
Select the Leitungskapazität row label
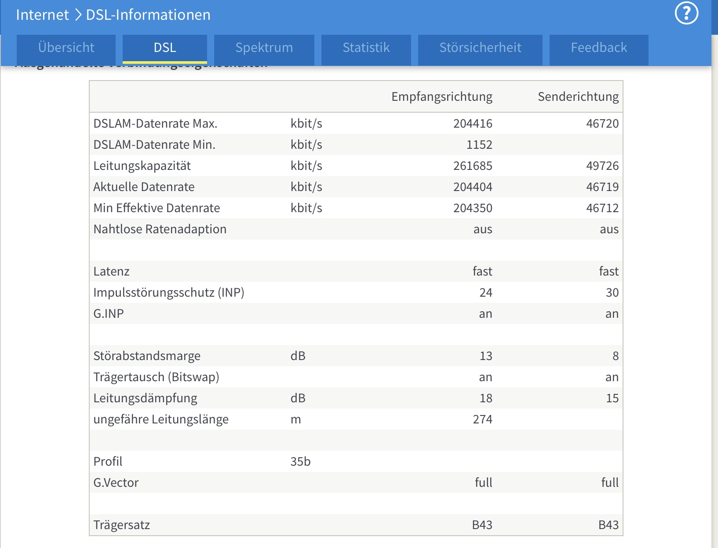tap(142, 166)
